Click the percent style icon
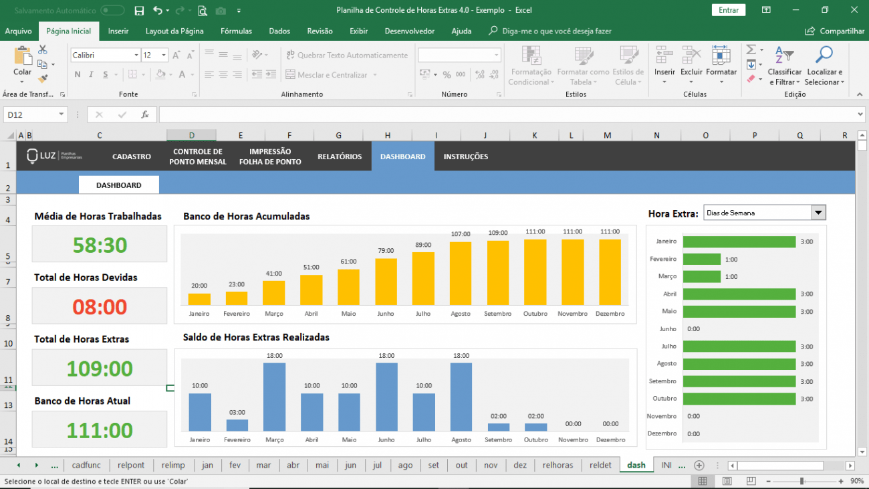869x489 pixels. click(x=447, y=75)
